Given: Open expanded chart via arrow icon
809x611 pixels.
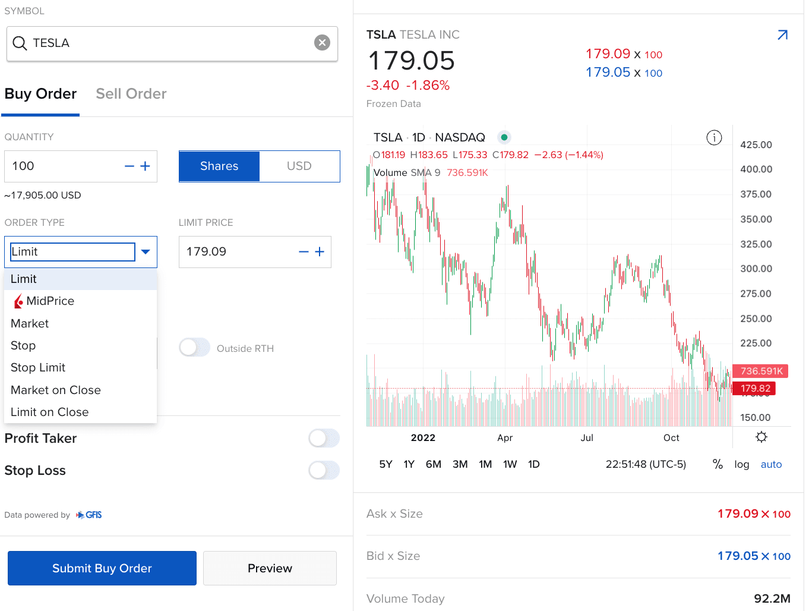Looking at the screenshot, I should tap(782, 35).
